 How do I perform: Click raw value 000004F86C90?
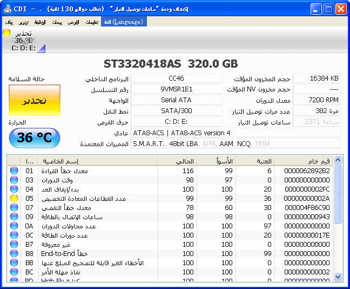[x=307, y=208]
